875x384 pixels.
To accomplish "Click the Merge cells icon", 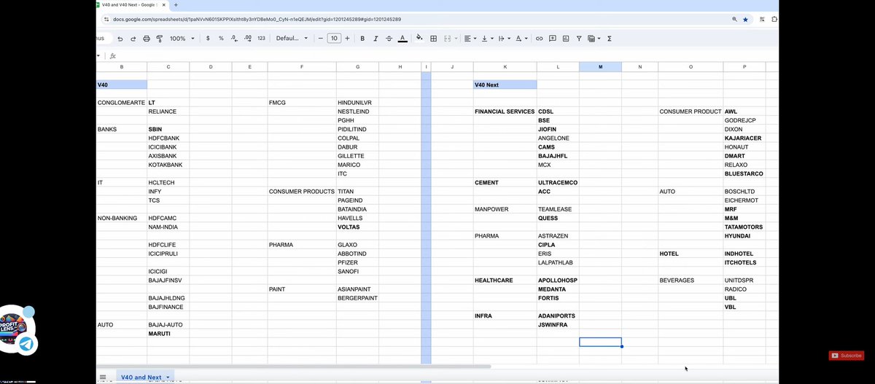I will coord(447,39).
